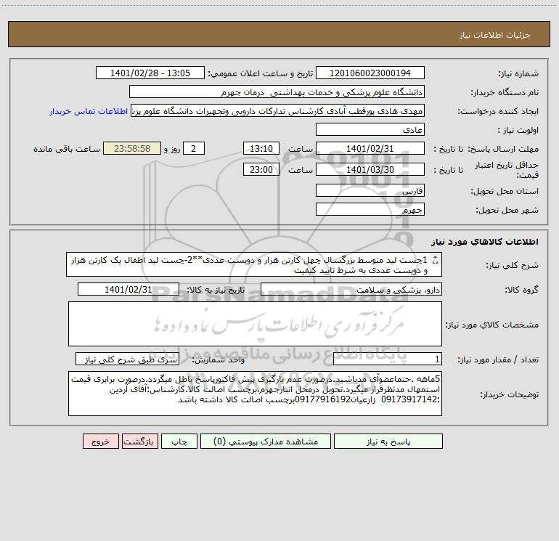The width and height of the screenshot is (559, 541).
Task: Click the description box scroll arrows
Action: (435, 261)
